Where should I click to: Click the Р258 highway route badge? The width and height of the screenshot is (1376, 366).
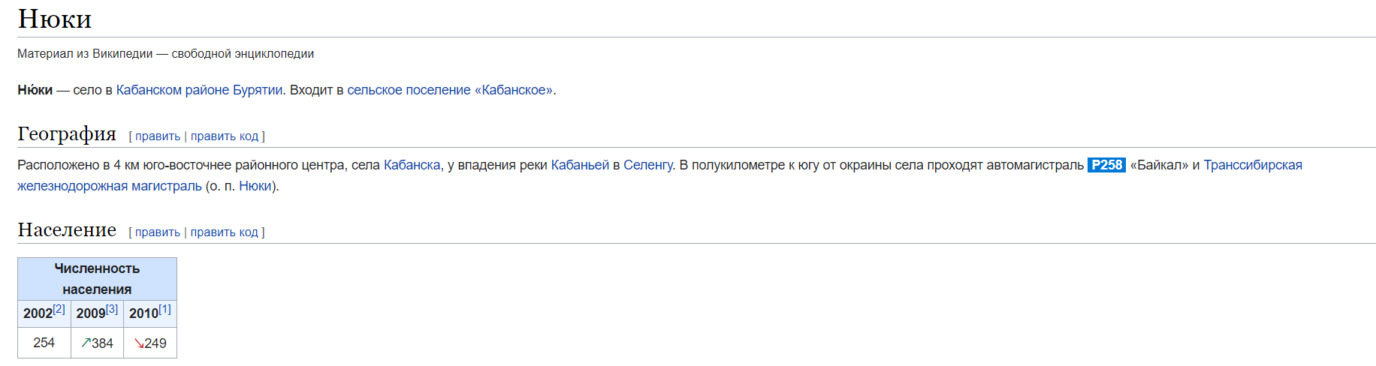tap(1106, 165)
